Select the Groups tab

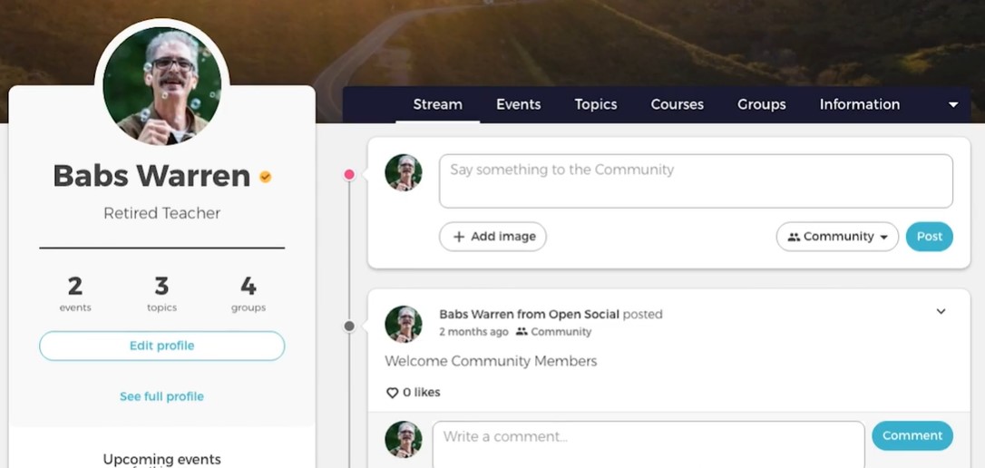761,104
